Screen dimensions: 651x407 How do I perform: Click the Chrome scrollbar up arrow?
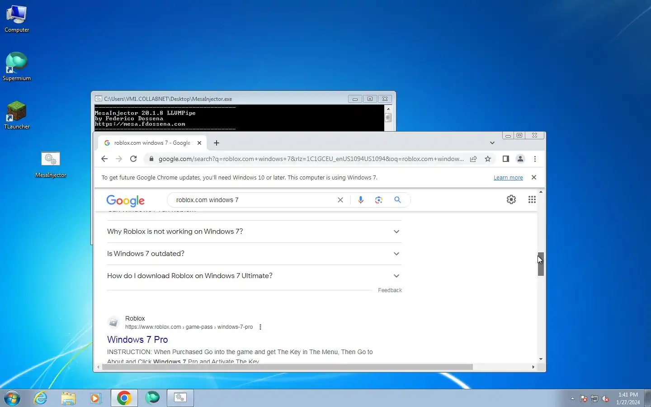(541, 192)
